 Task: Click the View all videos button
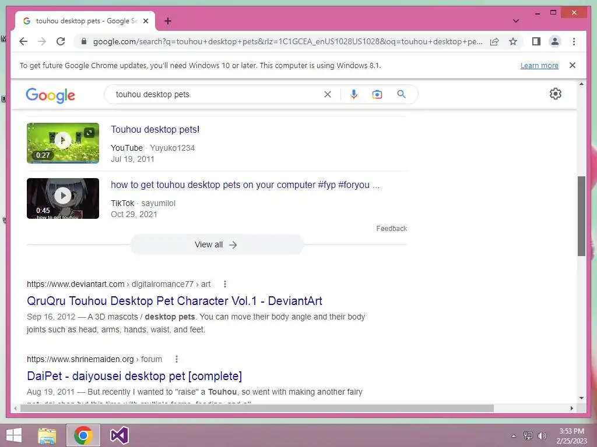point(217,245)
